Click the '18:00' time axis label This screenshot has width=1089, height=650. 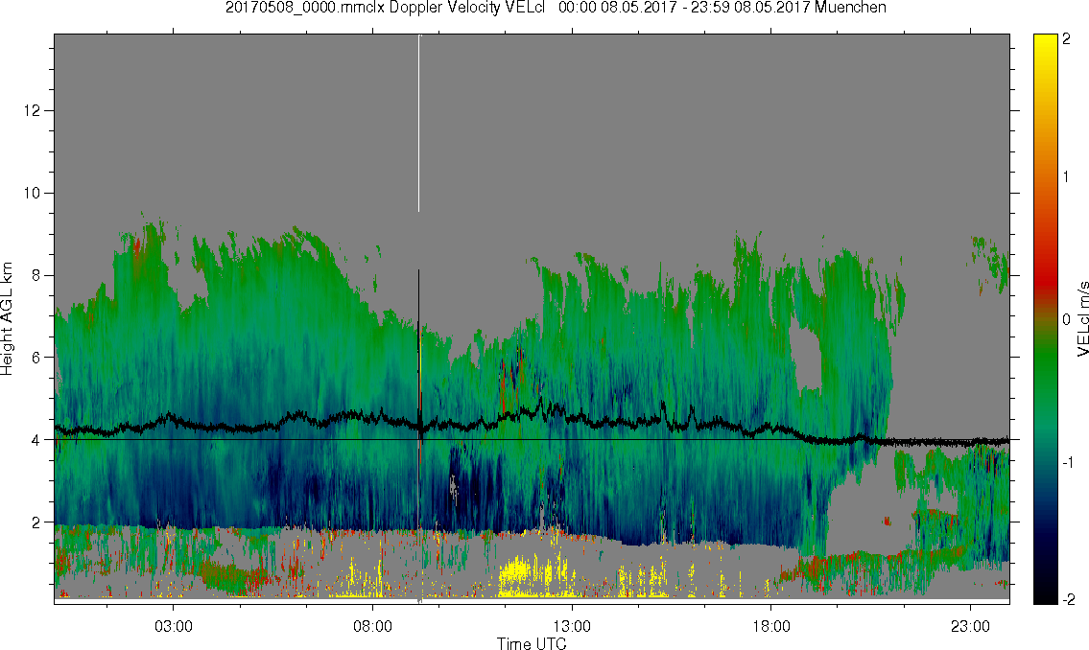(x=771, y=626)
